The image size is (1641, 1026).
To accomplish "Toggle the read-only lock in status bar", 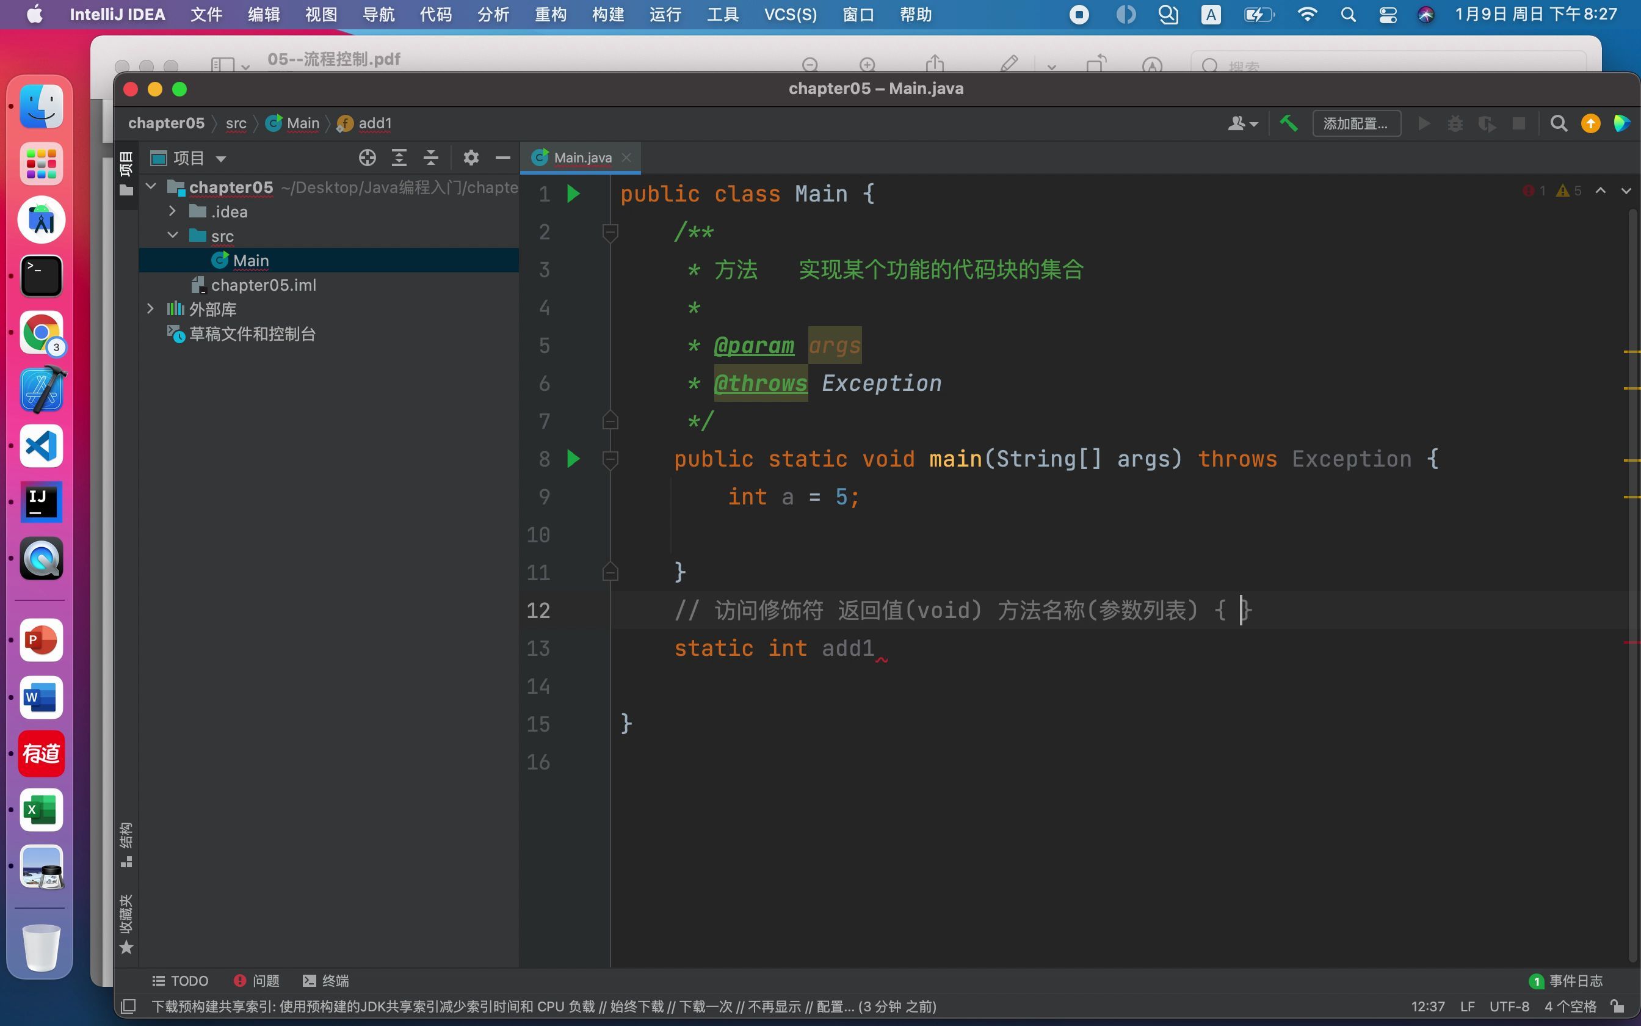I will coord(1617,1006).
